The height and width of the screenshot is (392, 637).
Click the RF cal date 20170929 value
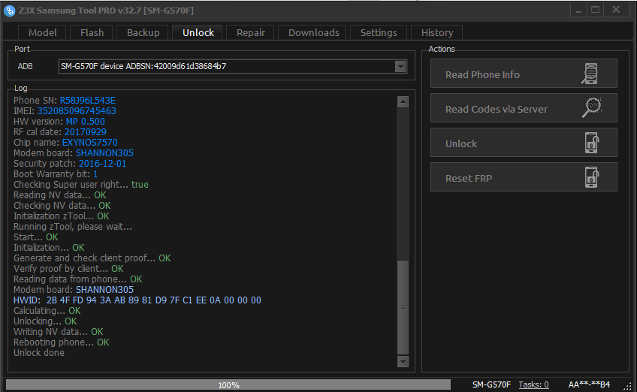pos(86,132)
